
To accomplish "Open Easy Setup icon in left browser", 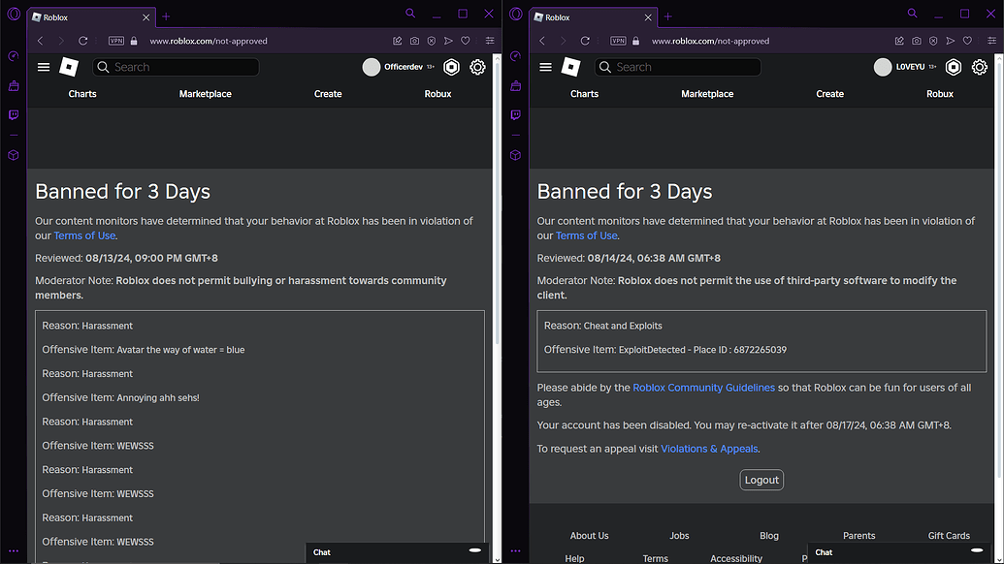I will click(x=490, y=41).
